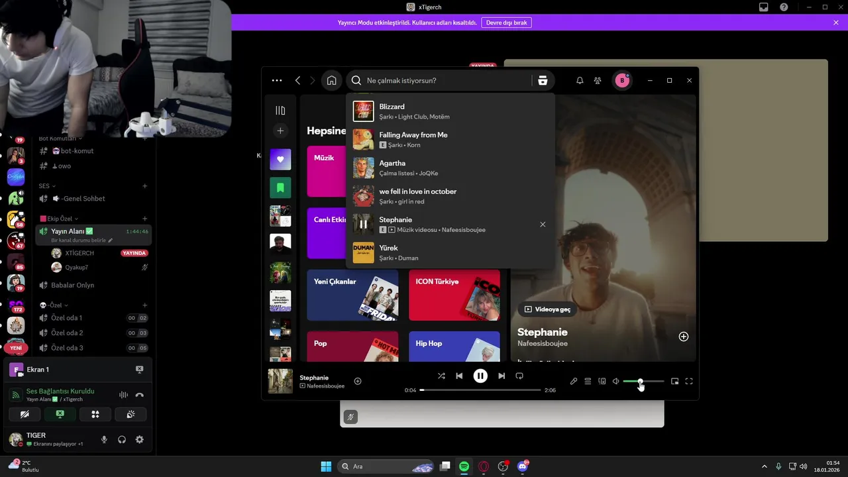Open Discord inbox icon in title bar
The width and height of the screenshot is (848, 477).
764,7
